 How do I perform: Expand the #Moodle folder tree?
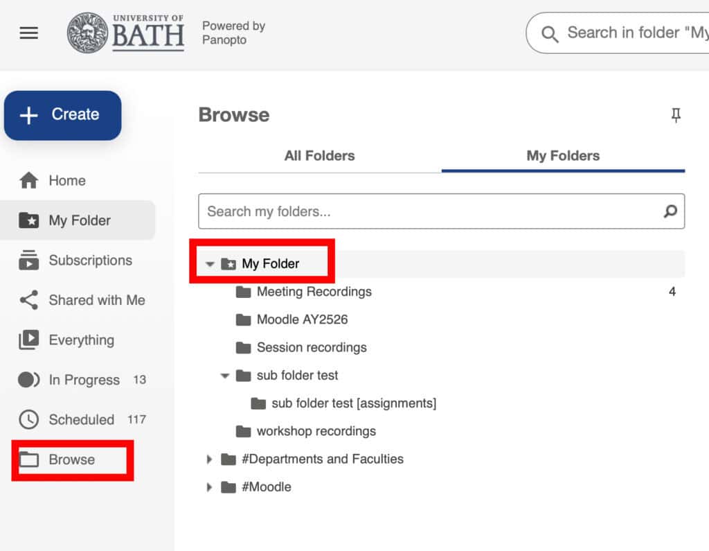tap(210, 487)
